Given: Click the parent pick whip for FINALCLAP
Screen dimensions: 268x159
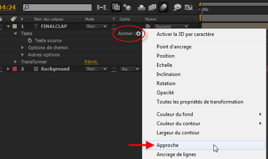Looking at the screenshot, I should 148,26.
